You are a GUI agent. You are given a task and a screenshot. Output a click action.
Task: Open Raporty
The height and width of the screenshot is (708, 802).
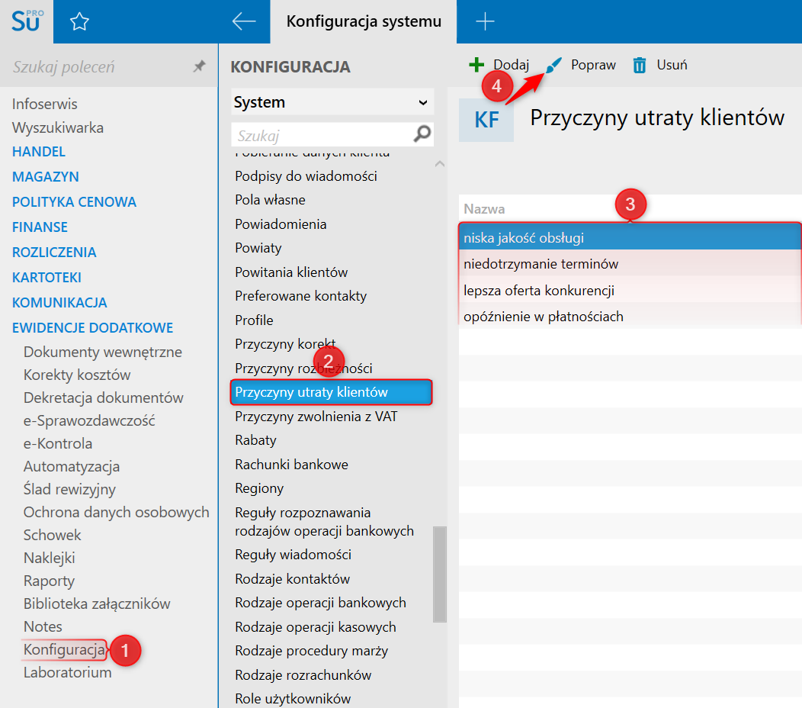49,581
